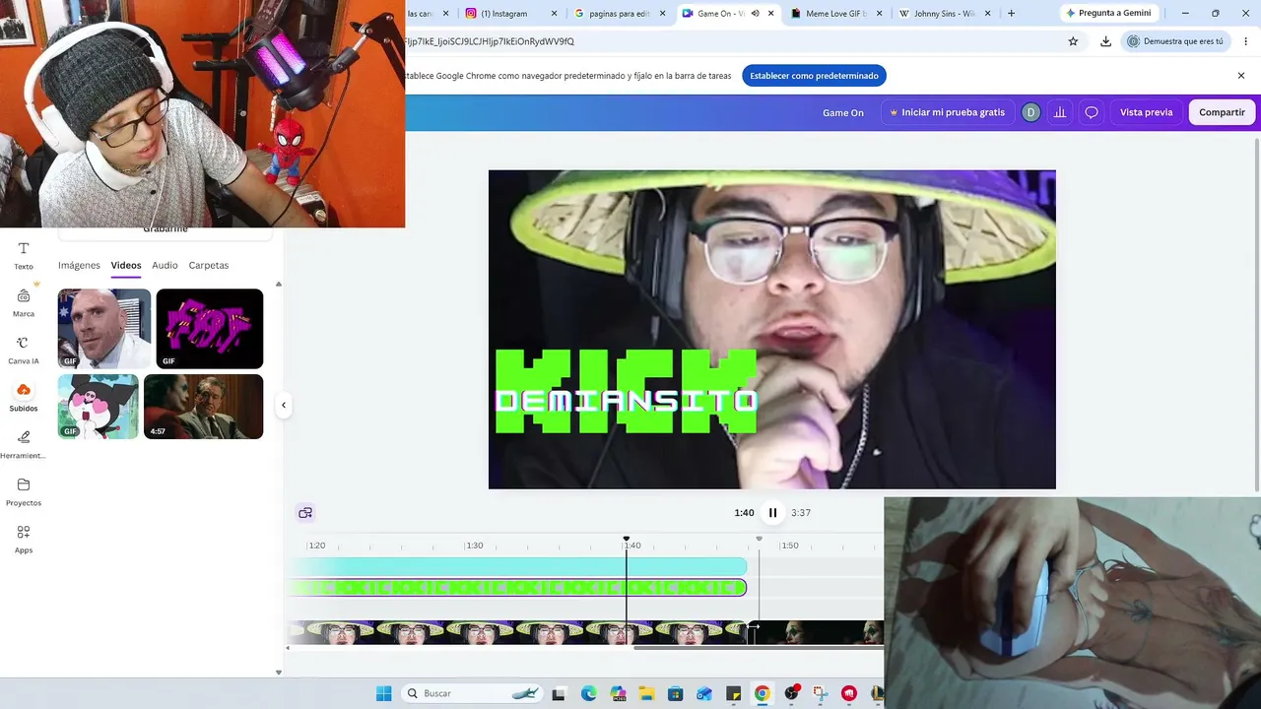Open the Marca brand kit panel
Image resolution: width=1261 pixels, height=709 pixels.
click(x=24, y=302)
